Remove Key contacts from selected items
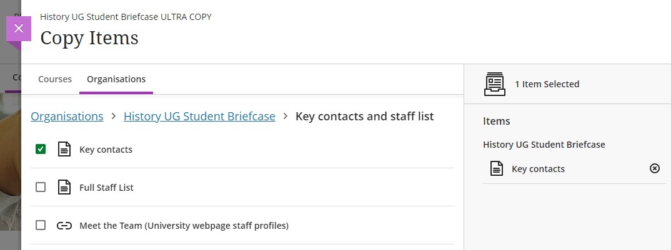The width and height of the screenshot is (671, 250). click(655, 168)
